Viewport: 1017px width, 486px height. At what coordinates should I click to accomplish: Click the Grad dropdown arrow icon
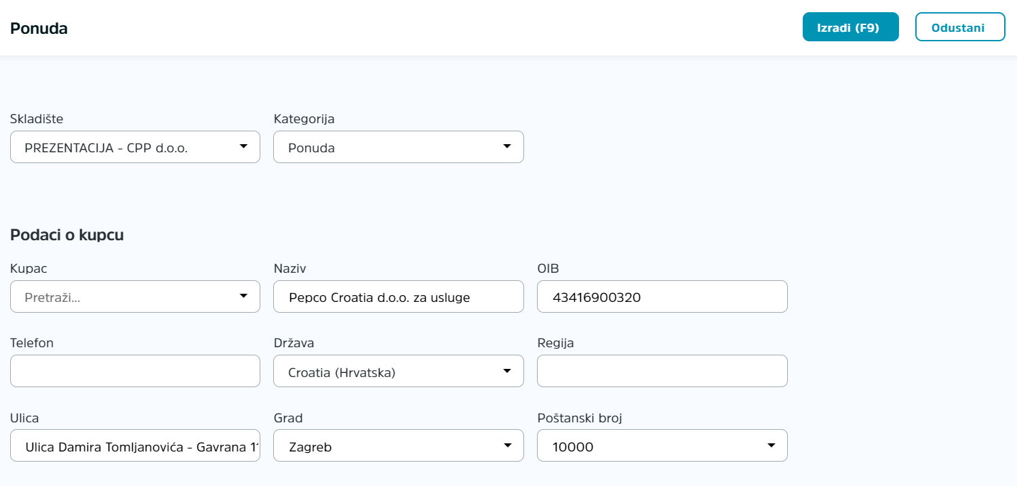click(506, 445)
